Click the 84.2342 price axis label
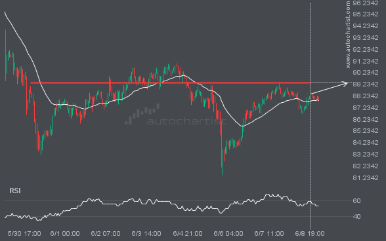Image resolution: width=386 pixels, height=241 pixels. [365, 143]
